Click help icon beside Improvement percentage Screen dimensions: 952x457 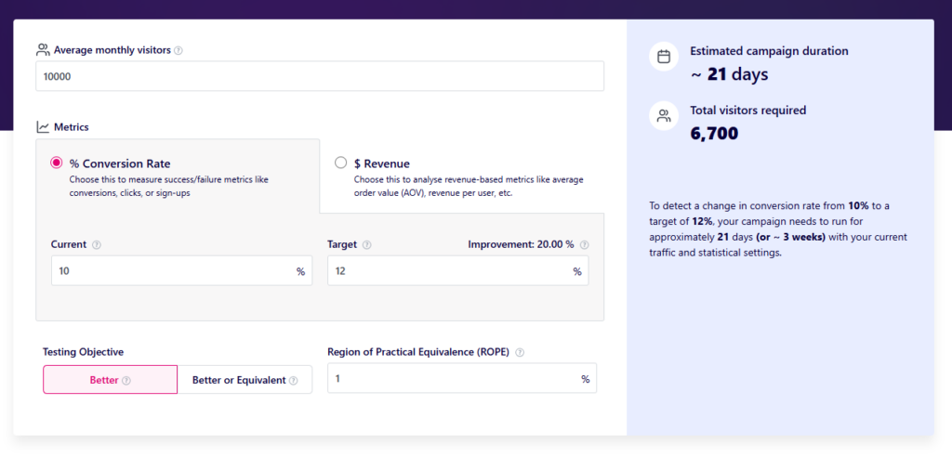585,245
